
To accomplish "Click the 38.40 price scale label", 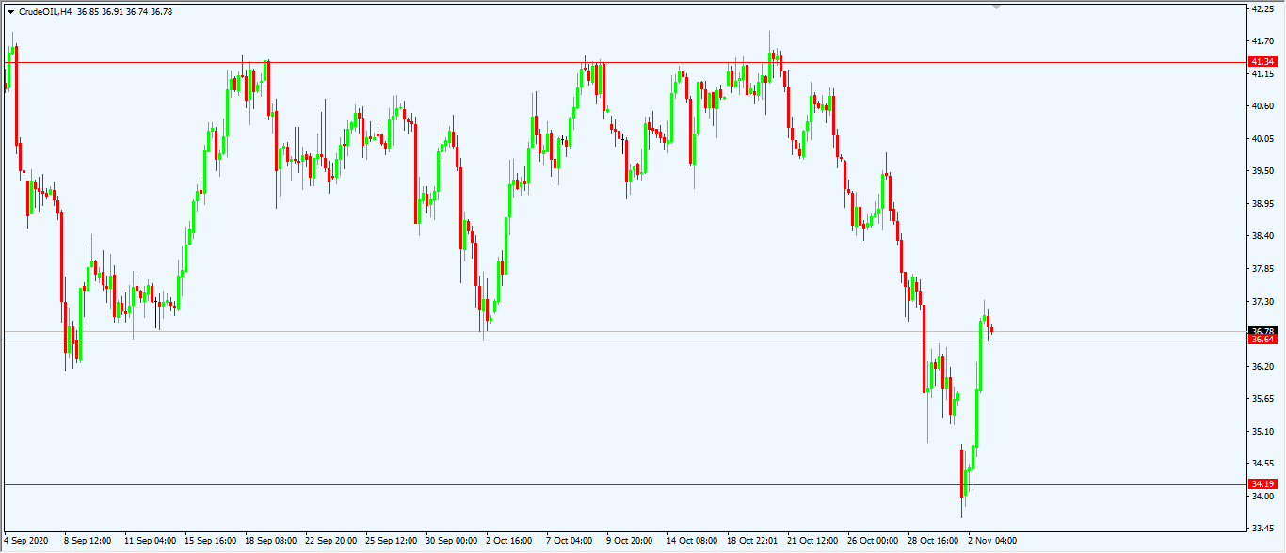I will pos(1262,236).
